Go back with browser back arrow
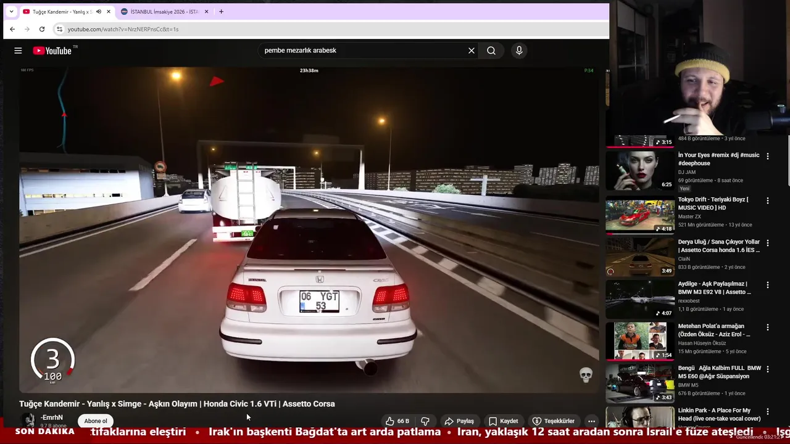This screenshot has height=444, width=790. (12, 29)
